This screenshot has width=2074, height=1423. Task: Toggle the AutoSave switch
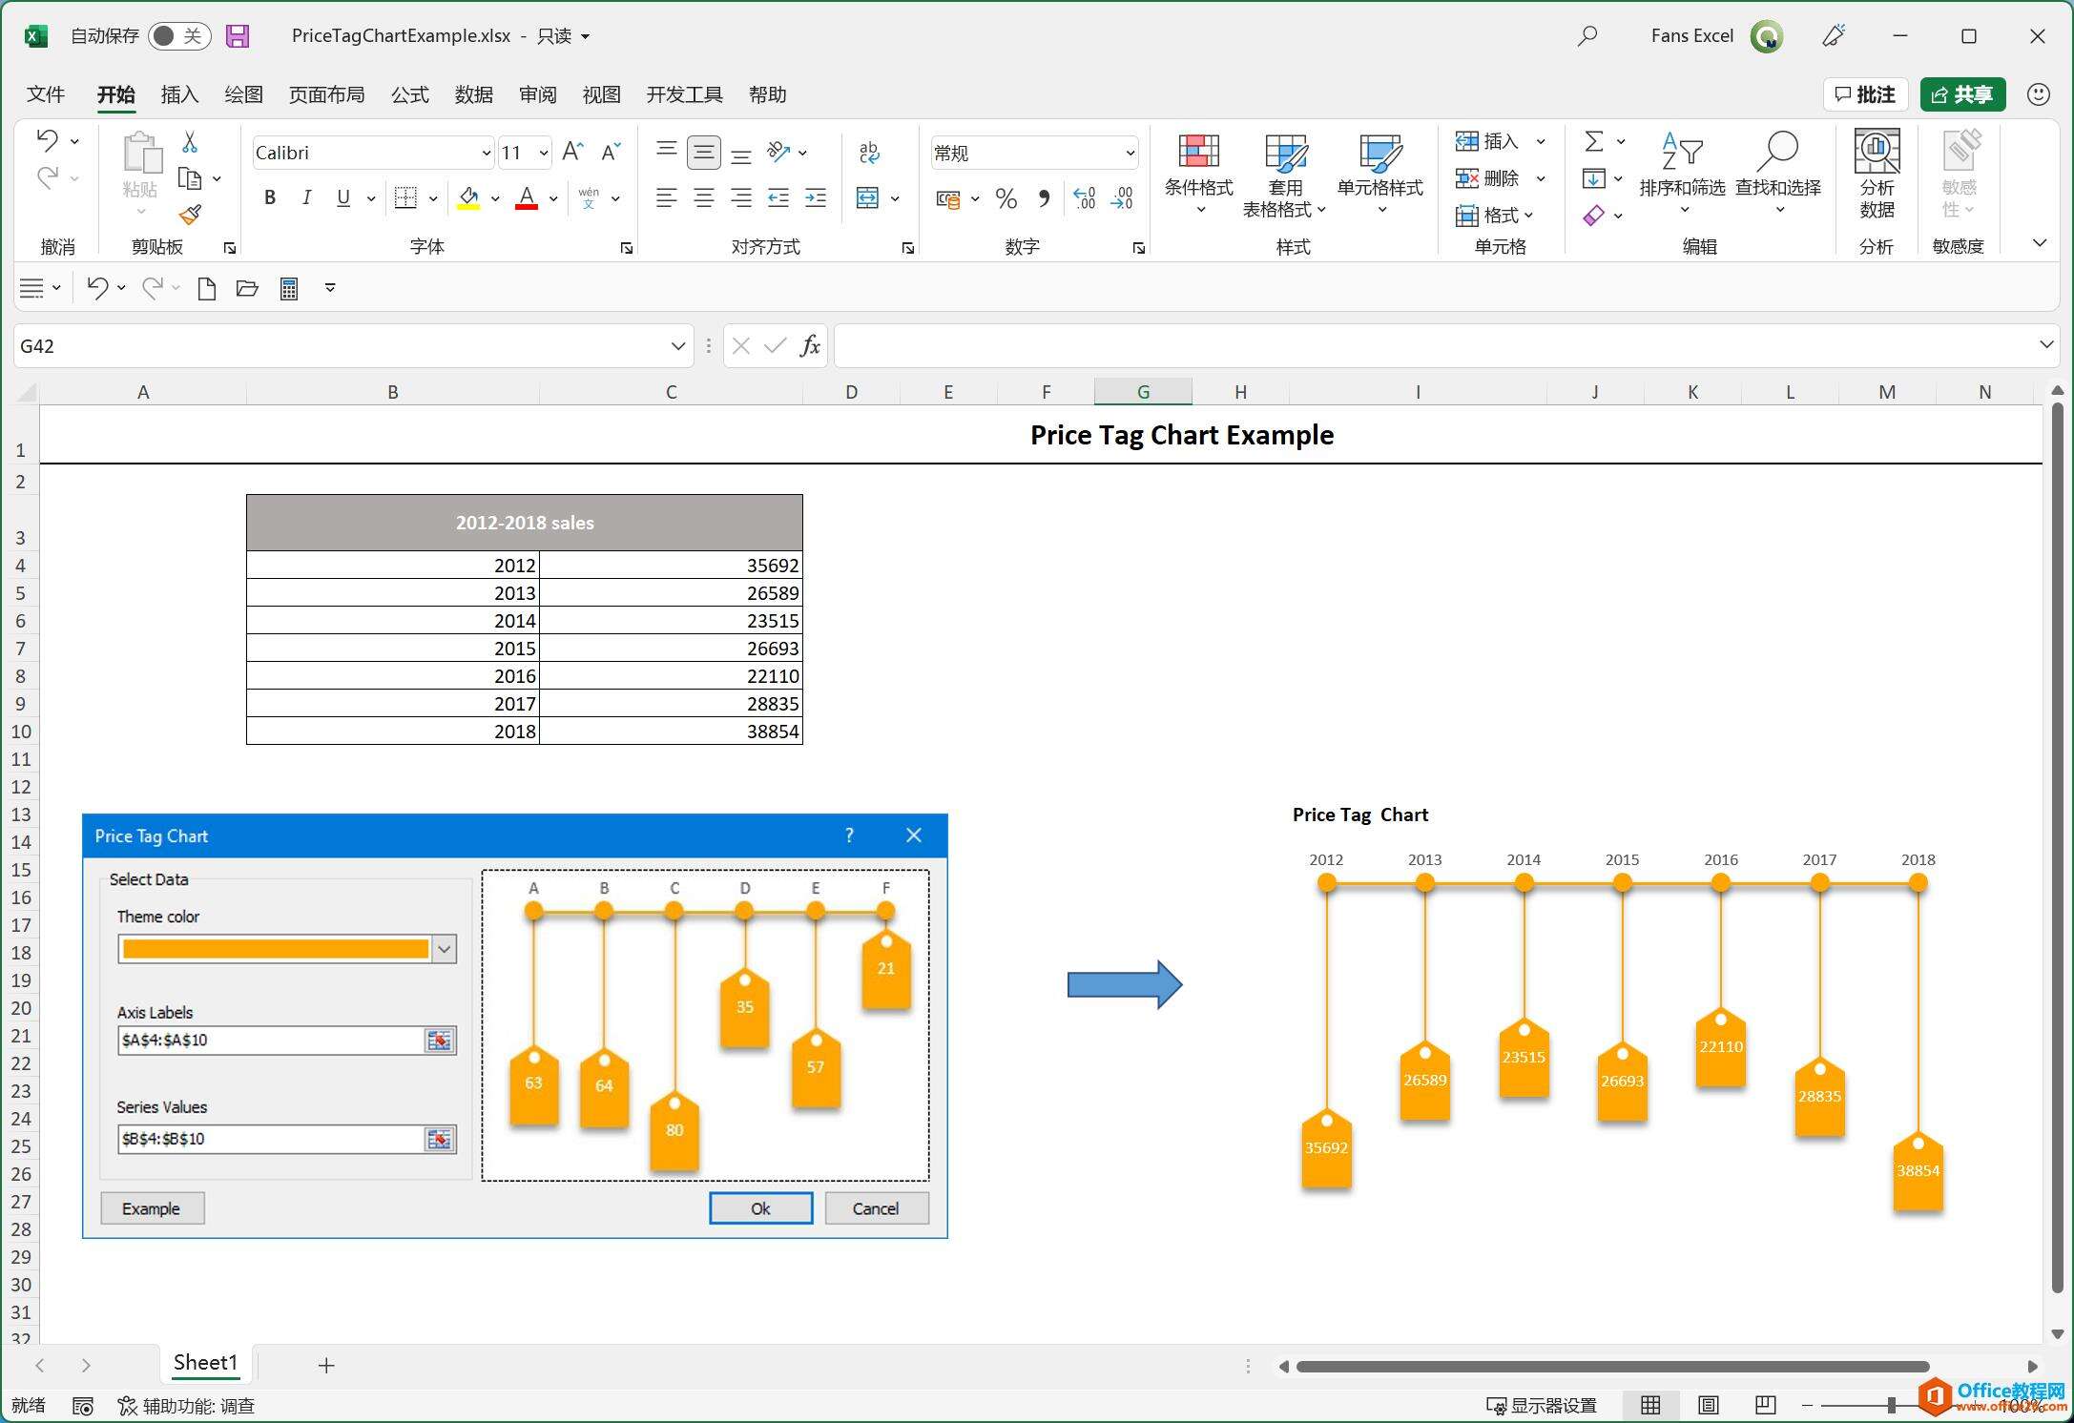coord(178,36)
